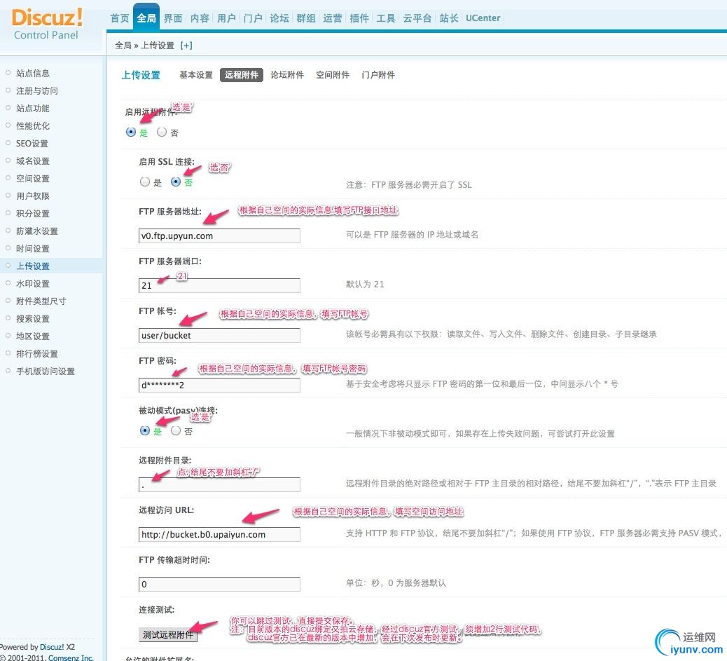The image size is (727, 661).
Task: Click the [+] link in breadcrumb
Action: coord(186,46)
